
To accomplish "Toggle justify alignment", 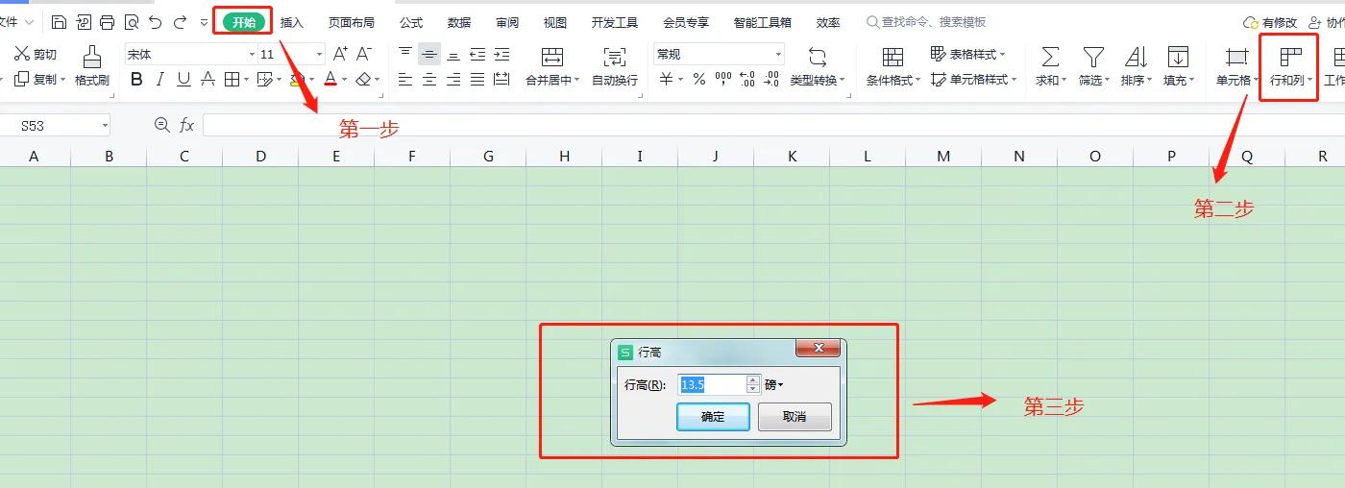I will (477, 80).
